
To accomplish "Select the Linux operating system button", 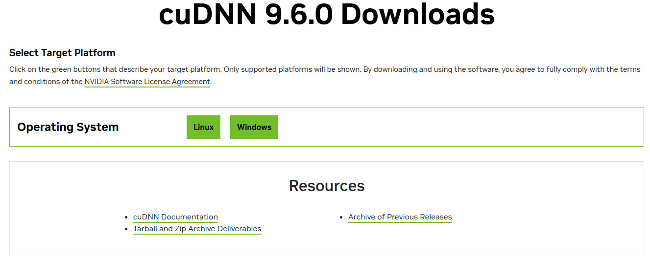I will 203,127.
